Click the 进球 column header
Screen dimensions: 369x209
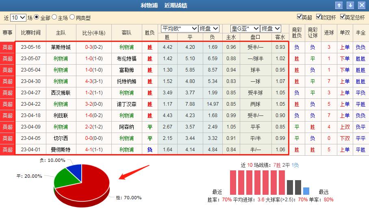[x=329, y=33]
